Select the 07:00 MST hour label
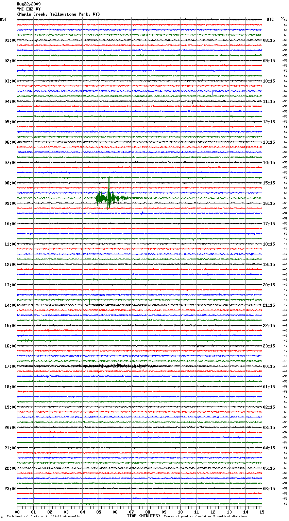 (x=11, y=163)
